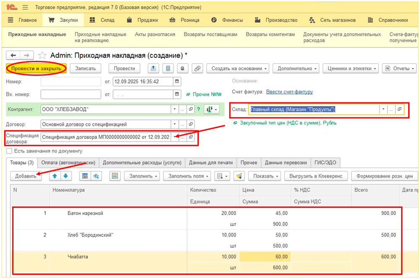Screen dimensions: 420x279
Task: Click the barcode search icon in the table toolbar
Action: (x=86, y=176)
